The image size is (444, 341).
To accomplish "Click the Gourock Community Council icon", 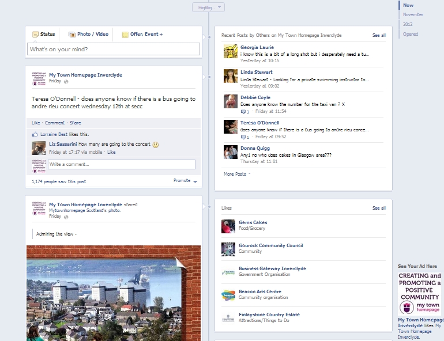I will (x=228, y=249).
